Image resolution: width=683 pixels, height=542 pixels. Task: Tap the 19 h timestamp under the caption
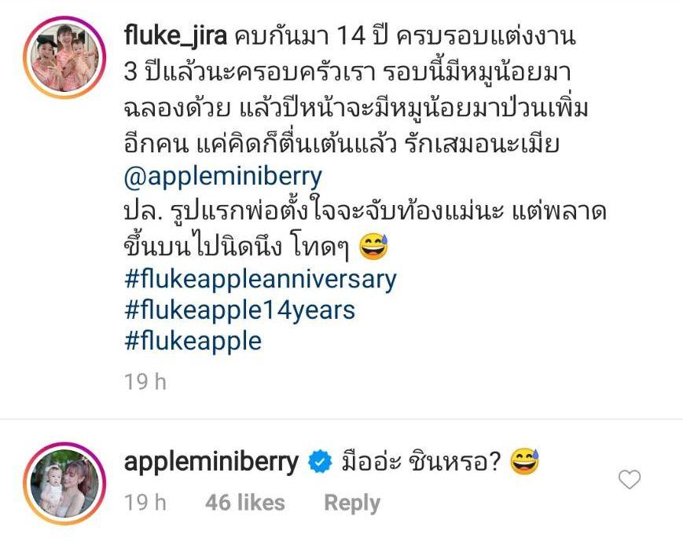pyautogui.click(x=145, y=382)
